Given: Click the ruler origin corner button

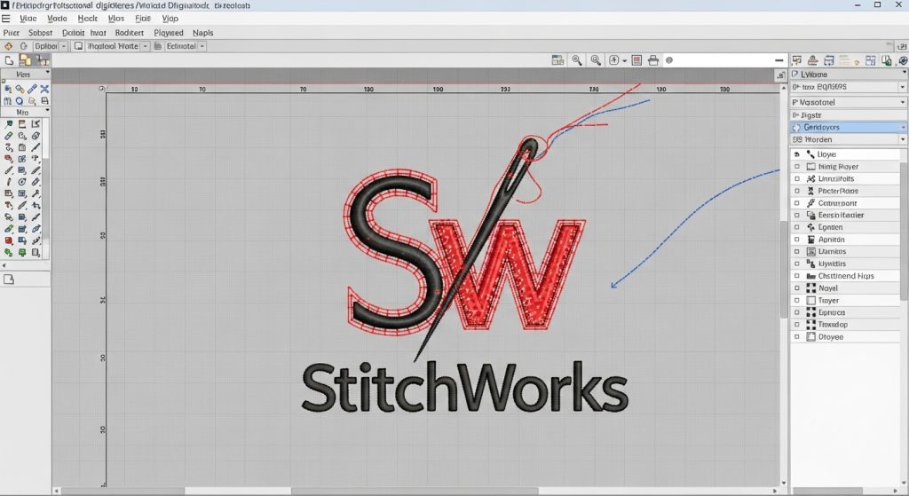Looking at the screenshot, I should pyautogui.click(x=102, y=89).
